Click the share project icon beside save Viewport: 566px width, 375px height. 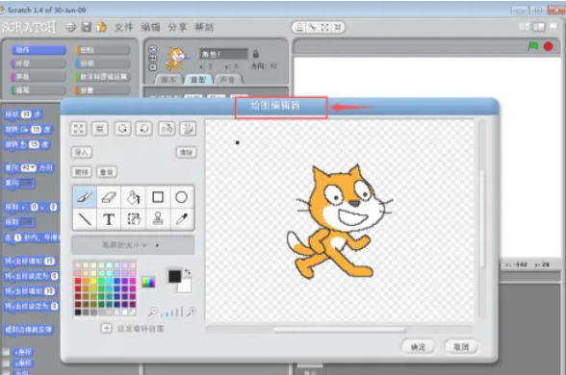pyautogui.click(x=101, y=27)
